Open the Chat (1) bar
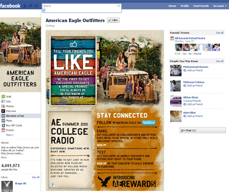Viewport: 229px width, 192px height. (202, 130)
